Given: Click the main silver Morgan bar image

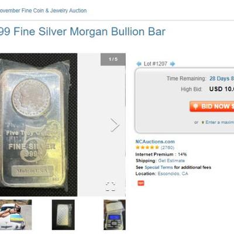Looking at the screenshot, I should pos(39,125).
